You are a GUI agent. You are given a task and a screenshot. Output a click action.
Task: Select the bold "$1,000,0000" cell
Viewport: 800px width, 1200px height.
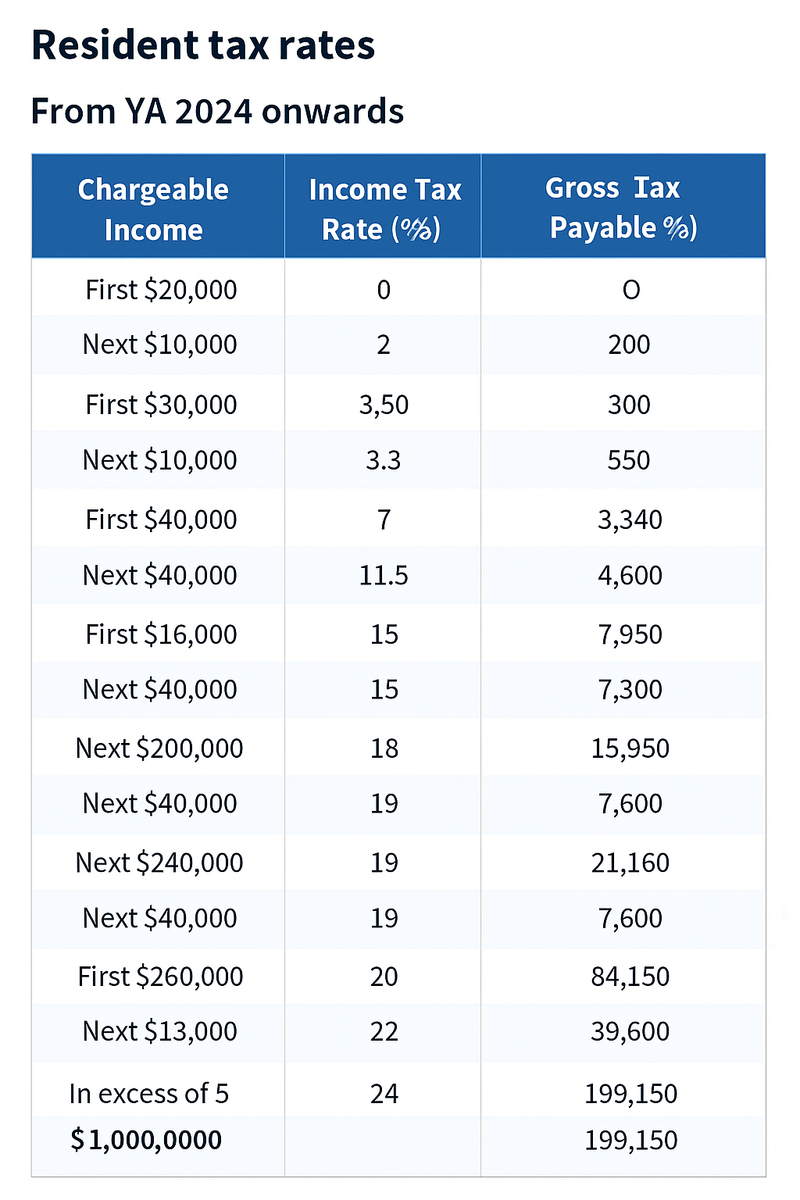pyautogui.click(x=146, y=1140)
